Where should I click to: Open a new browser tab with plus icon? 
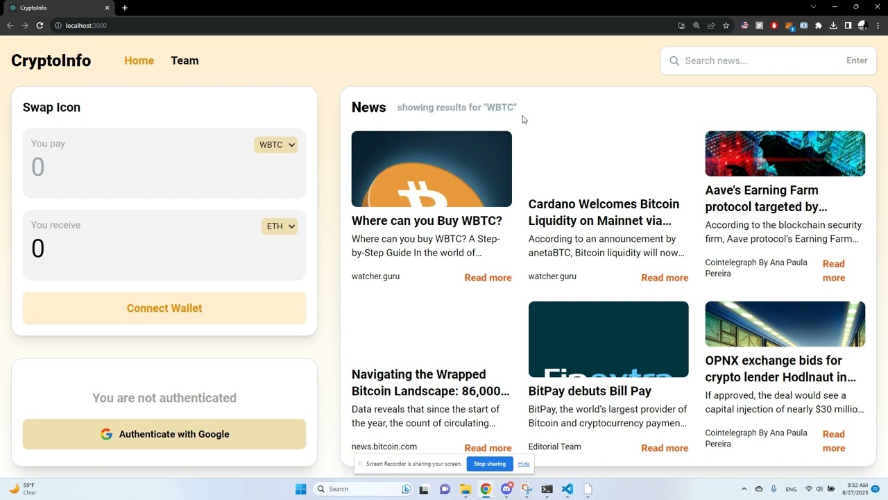click(x=125, y=8)
